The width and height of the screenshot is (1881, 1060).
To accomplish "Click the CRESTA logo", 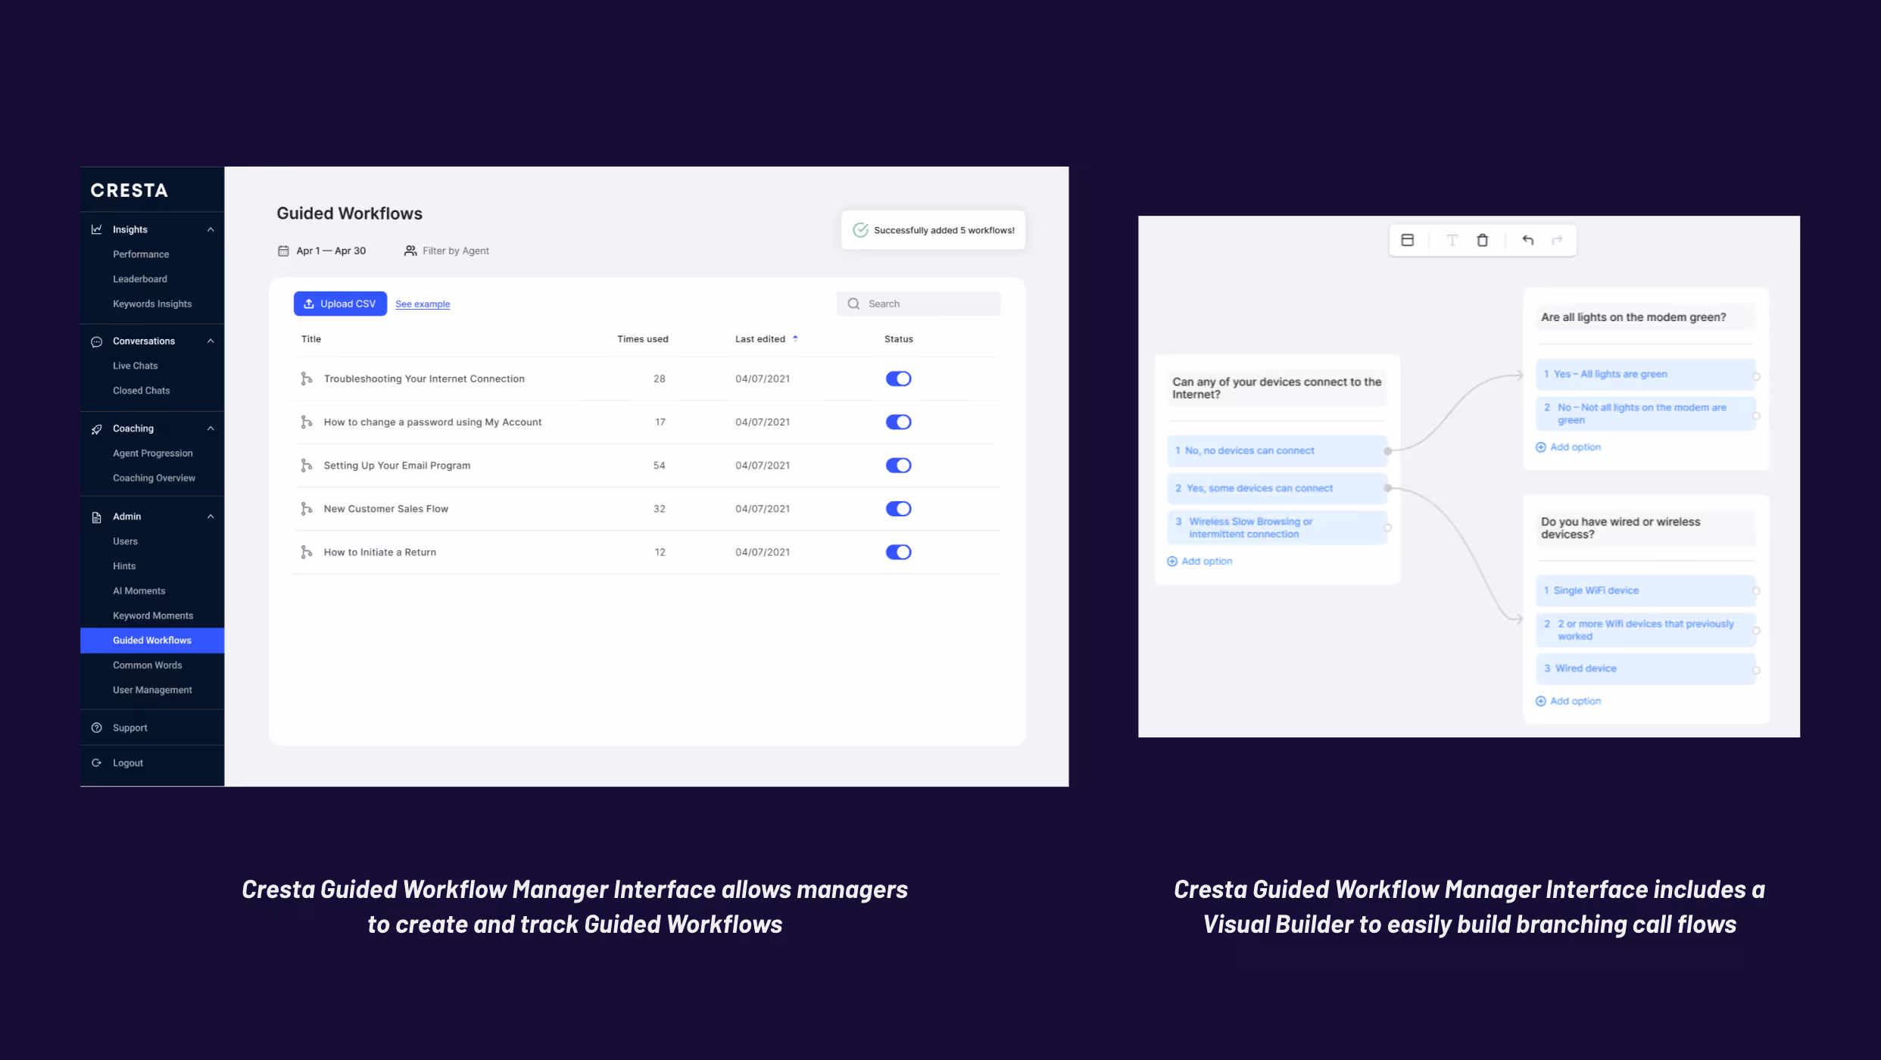I will tap(129, 190).
